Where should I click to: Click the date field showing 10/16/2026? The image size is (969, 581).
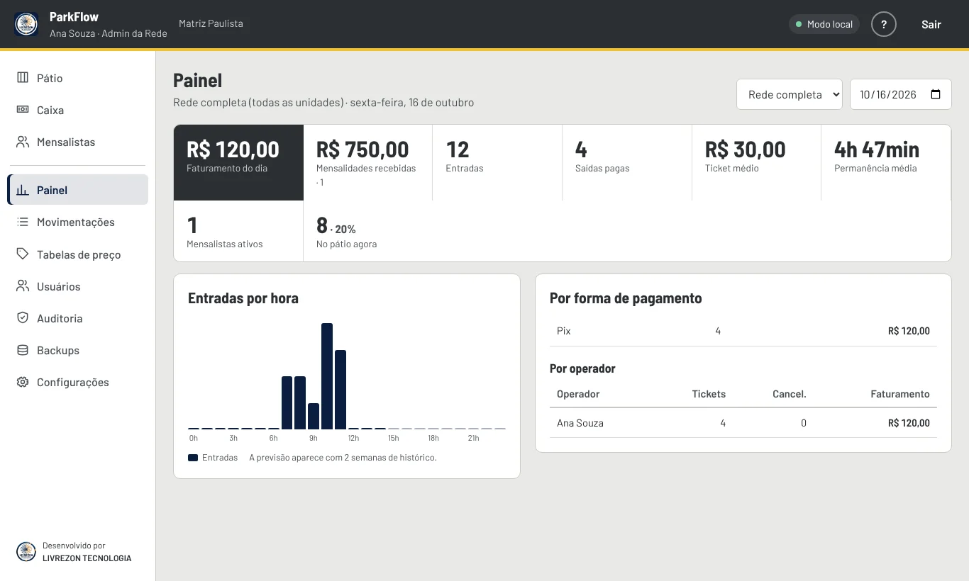click(901, 94)
